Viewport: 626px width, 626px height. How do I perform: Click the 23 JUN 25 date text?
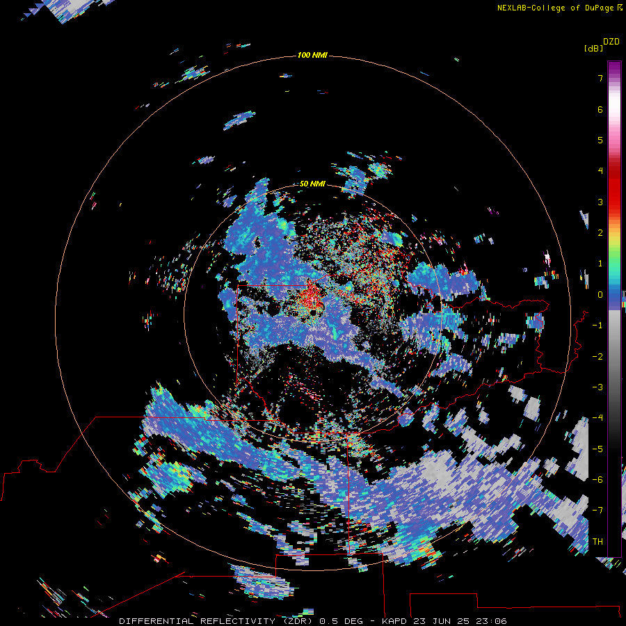443,621
